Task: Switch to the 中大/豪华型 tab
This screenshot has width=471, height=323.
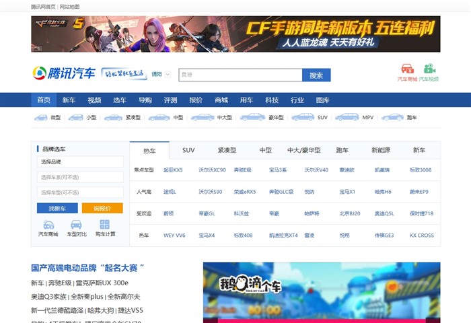Action: click(304, 150)
